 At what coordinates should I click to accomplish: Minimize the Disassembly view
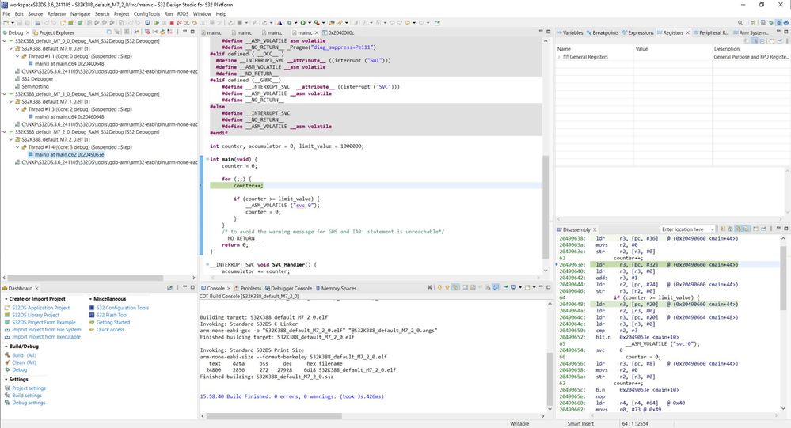[779, 229]
